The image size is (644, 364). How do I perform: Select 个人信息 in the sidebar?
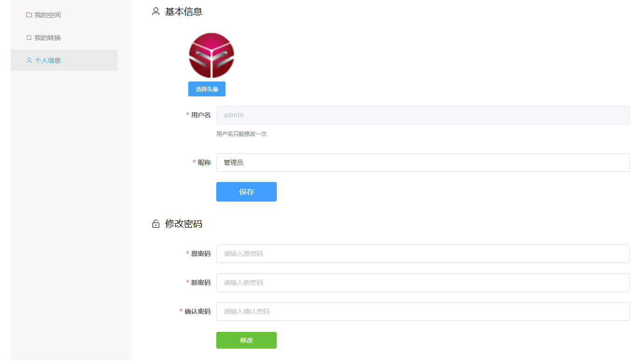64,61
